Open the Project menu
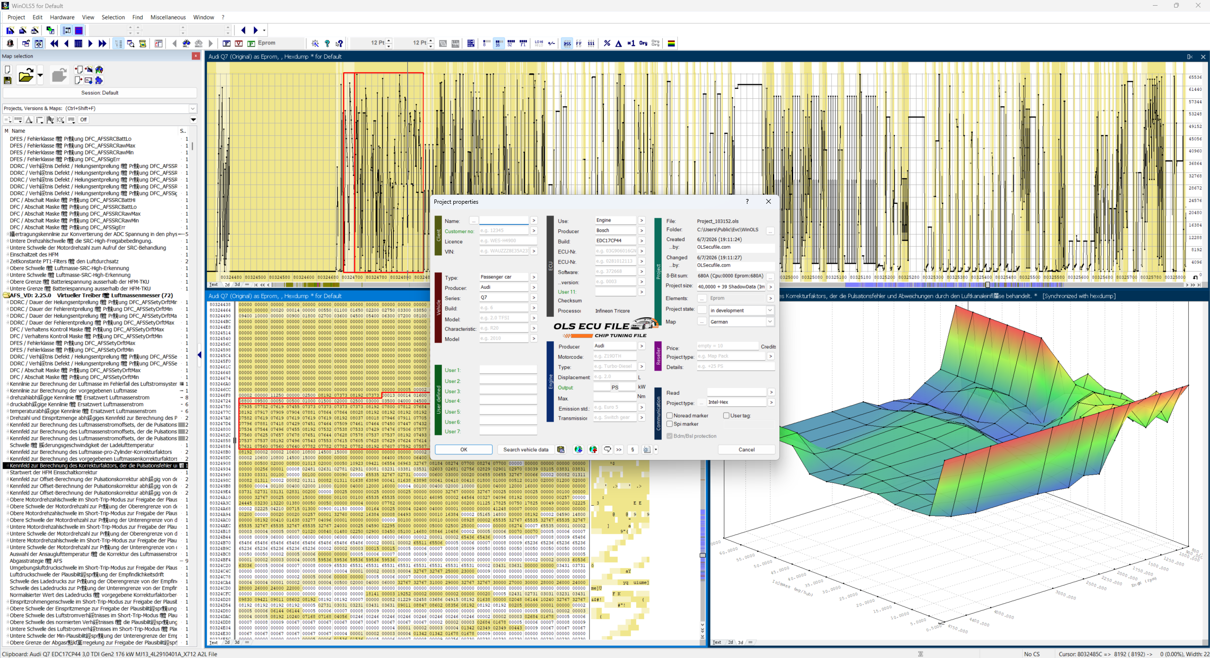 pyautogui.click(x=16, y=17)
